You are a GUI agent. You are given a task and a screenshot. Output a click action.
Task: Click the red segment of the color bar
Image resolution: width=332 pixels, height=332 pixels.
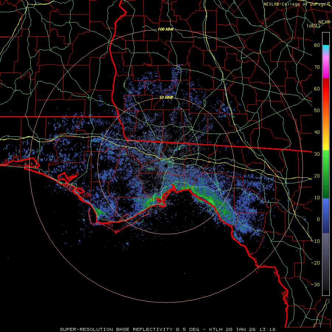coord(326,89)
